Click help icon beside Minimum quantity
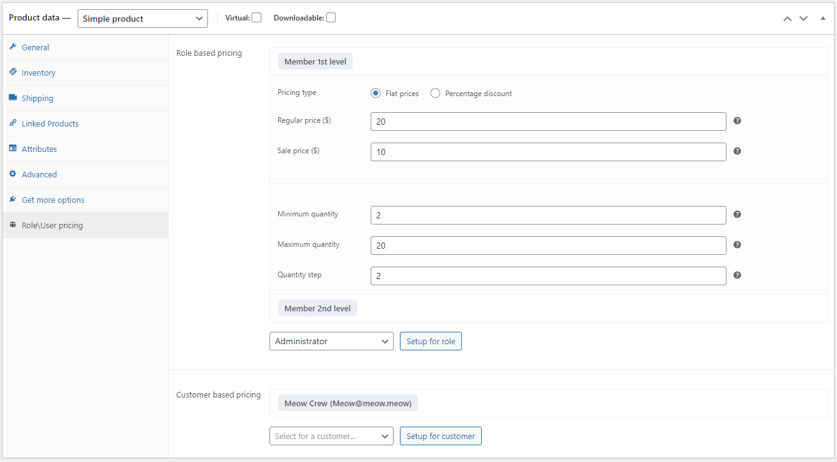The width and height of the screenshot is (837, 462). tap(737, 214)
